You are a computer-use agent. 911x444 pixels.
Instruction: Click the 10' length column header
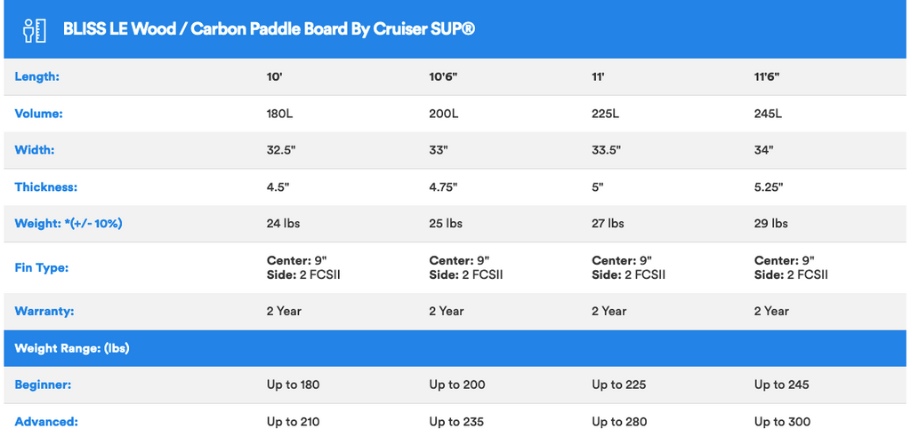274,76
